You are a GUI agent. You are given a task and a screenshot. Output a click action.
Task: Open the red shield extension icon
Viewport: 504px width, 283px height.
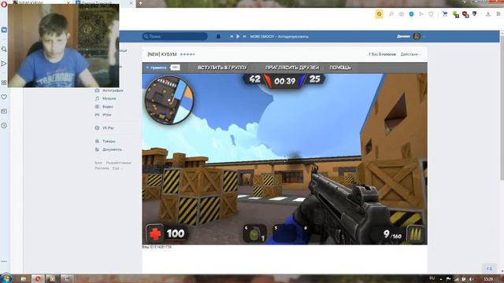(465, 14)
